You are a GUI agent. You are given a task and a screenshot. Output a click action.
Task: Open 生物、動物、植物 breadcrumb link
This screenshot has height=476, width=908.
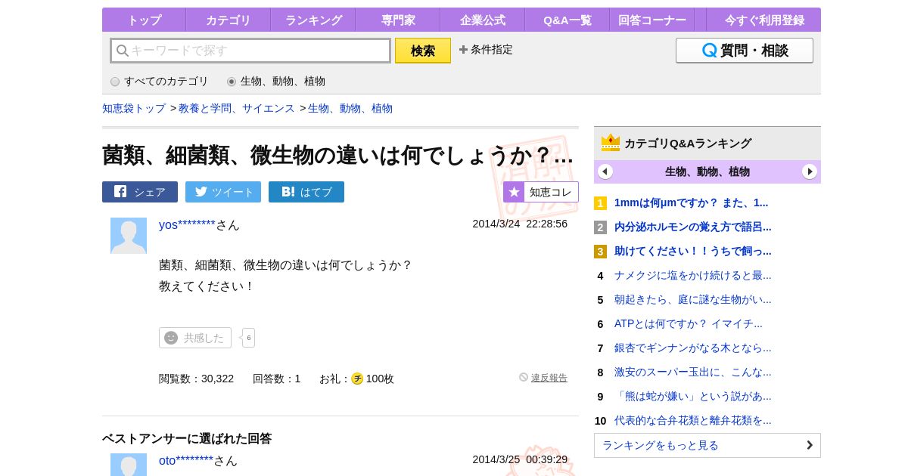(x=350, y=109)
